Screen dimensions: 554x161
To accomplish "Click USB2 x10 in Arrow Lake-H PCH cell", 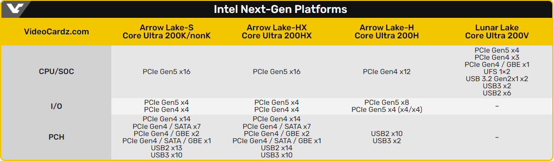I will pos(387,133).
